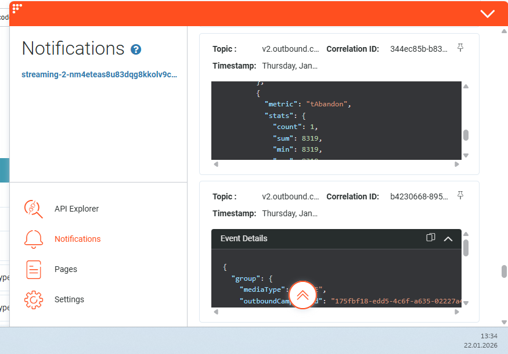Pin the notification with correlation ID 344ec85b
Image resolution: width=508 pixels, height=354 pixels.
460,48
